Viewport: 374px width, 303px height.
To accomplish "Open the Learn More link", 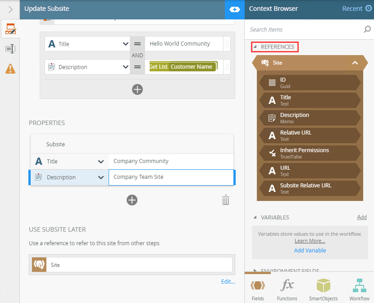I will 310,241.
